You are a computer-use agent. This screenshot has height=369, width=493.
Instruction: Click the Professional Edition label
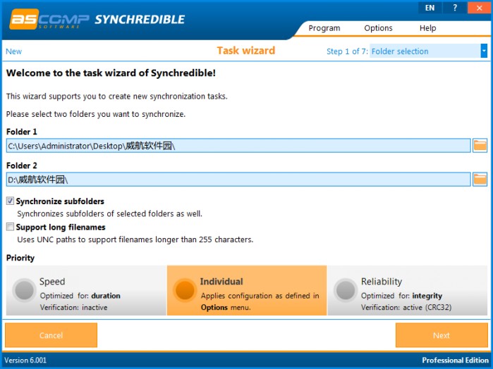(456, 360)
